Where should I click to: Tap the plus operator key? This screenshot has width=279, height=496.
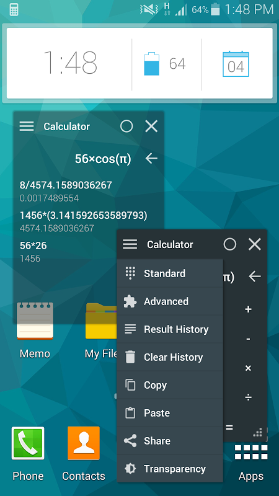coord(249,309)
